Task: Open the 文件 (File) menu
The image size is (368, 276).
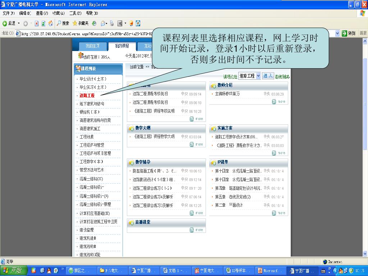Action: [8, 13]
